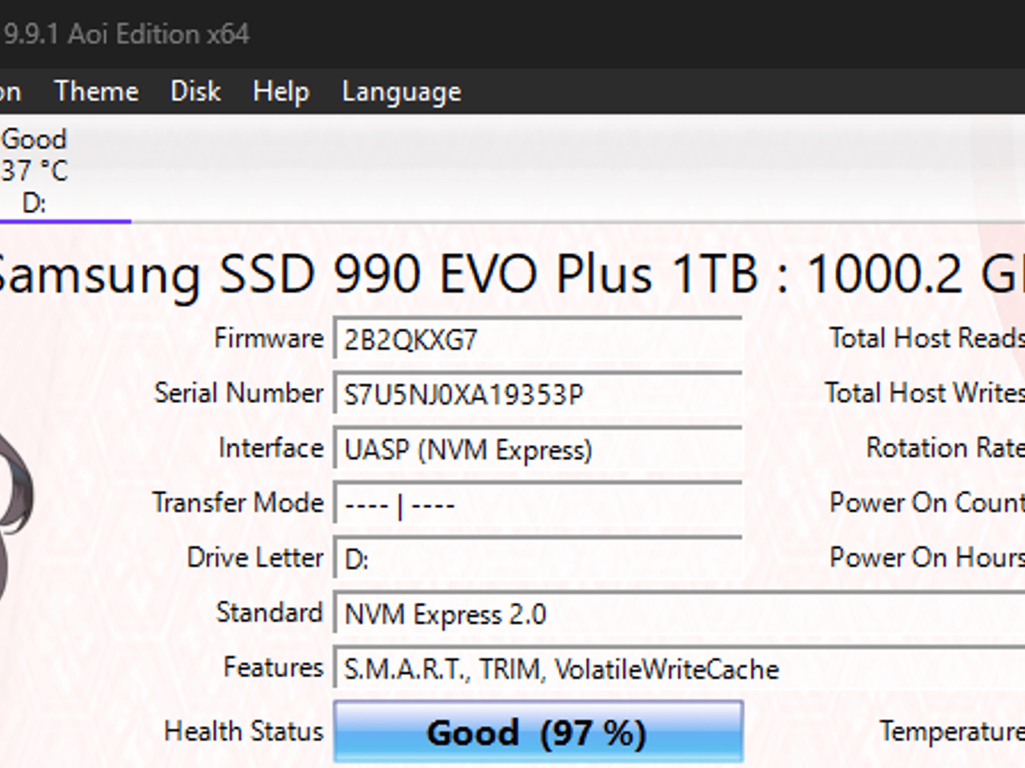Click the Power On Hours label
The width and height of the screenshot is (1025, 768).
pos(927,557)
